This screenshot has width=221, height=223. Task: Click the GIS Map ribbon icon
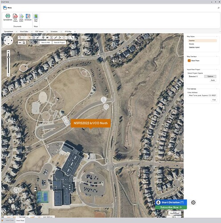36,17
